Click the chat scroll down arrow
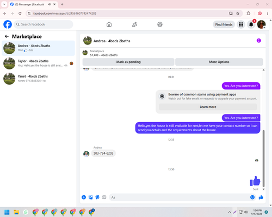272x217 pixels. coord(263,189)
